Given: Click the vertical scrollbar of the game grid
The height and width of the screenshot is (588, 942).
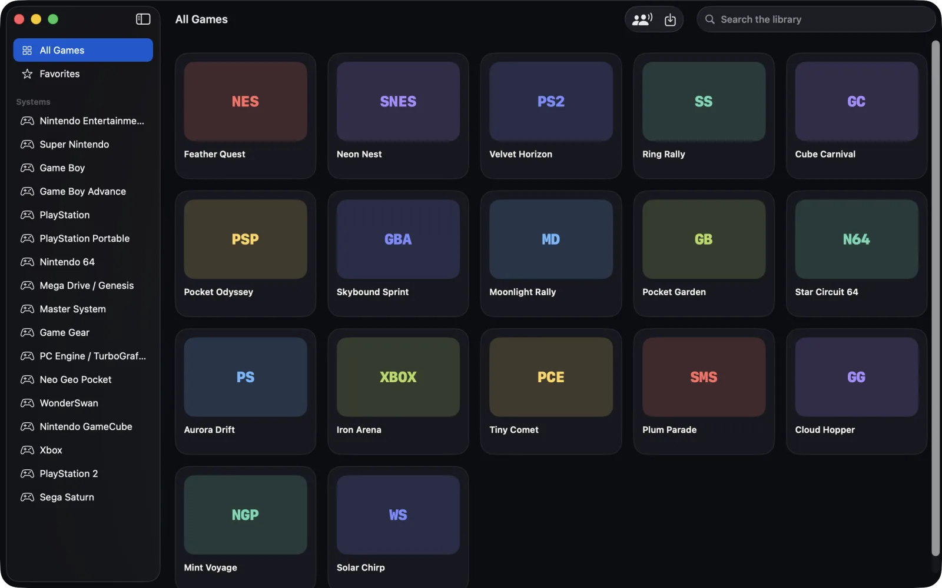Looking at the screenshot, I should pos(936,299).
